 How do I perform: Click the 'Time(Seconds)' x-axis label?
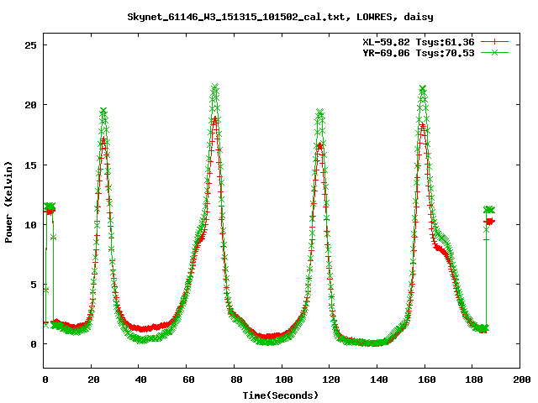click(282, 395)
